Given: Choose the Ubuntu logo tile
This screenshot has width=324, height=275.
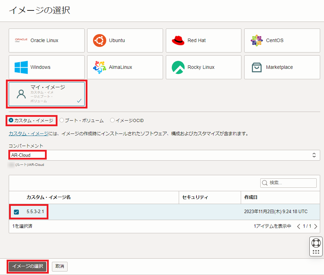Looking at the screenshot, I should pos(125,40).
